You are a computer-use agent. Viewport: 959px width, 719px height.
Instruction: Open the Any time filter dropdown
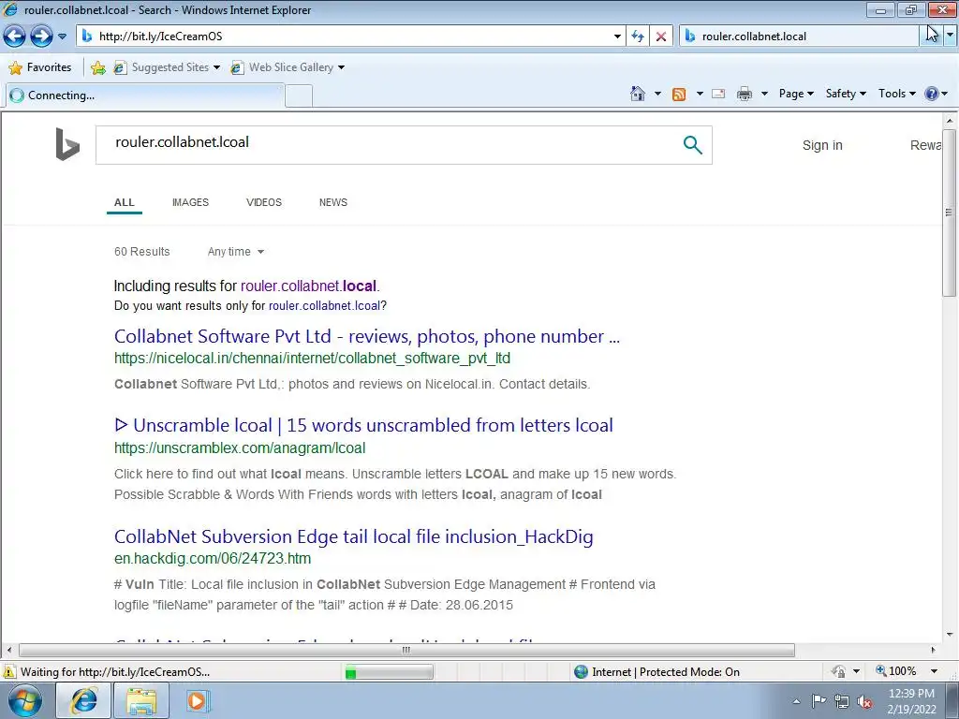(235, 252)
